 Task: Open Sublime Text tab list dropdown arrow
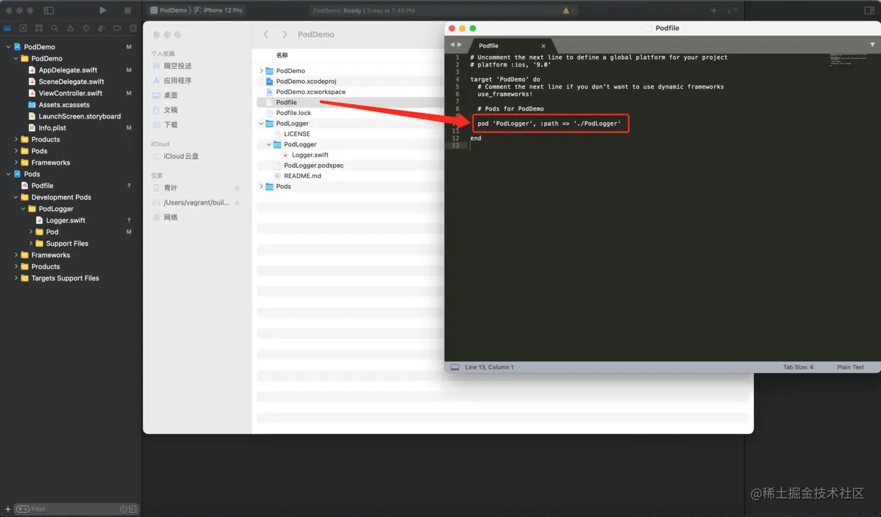[872, 45]
